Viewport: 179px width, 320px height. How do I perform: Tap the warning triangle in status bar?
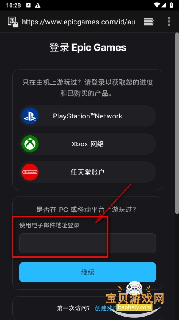pos(38,5)
